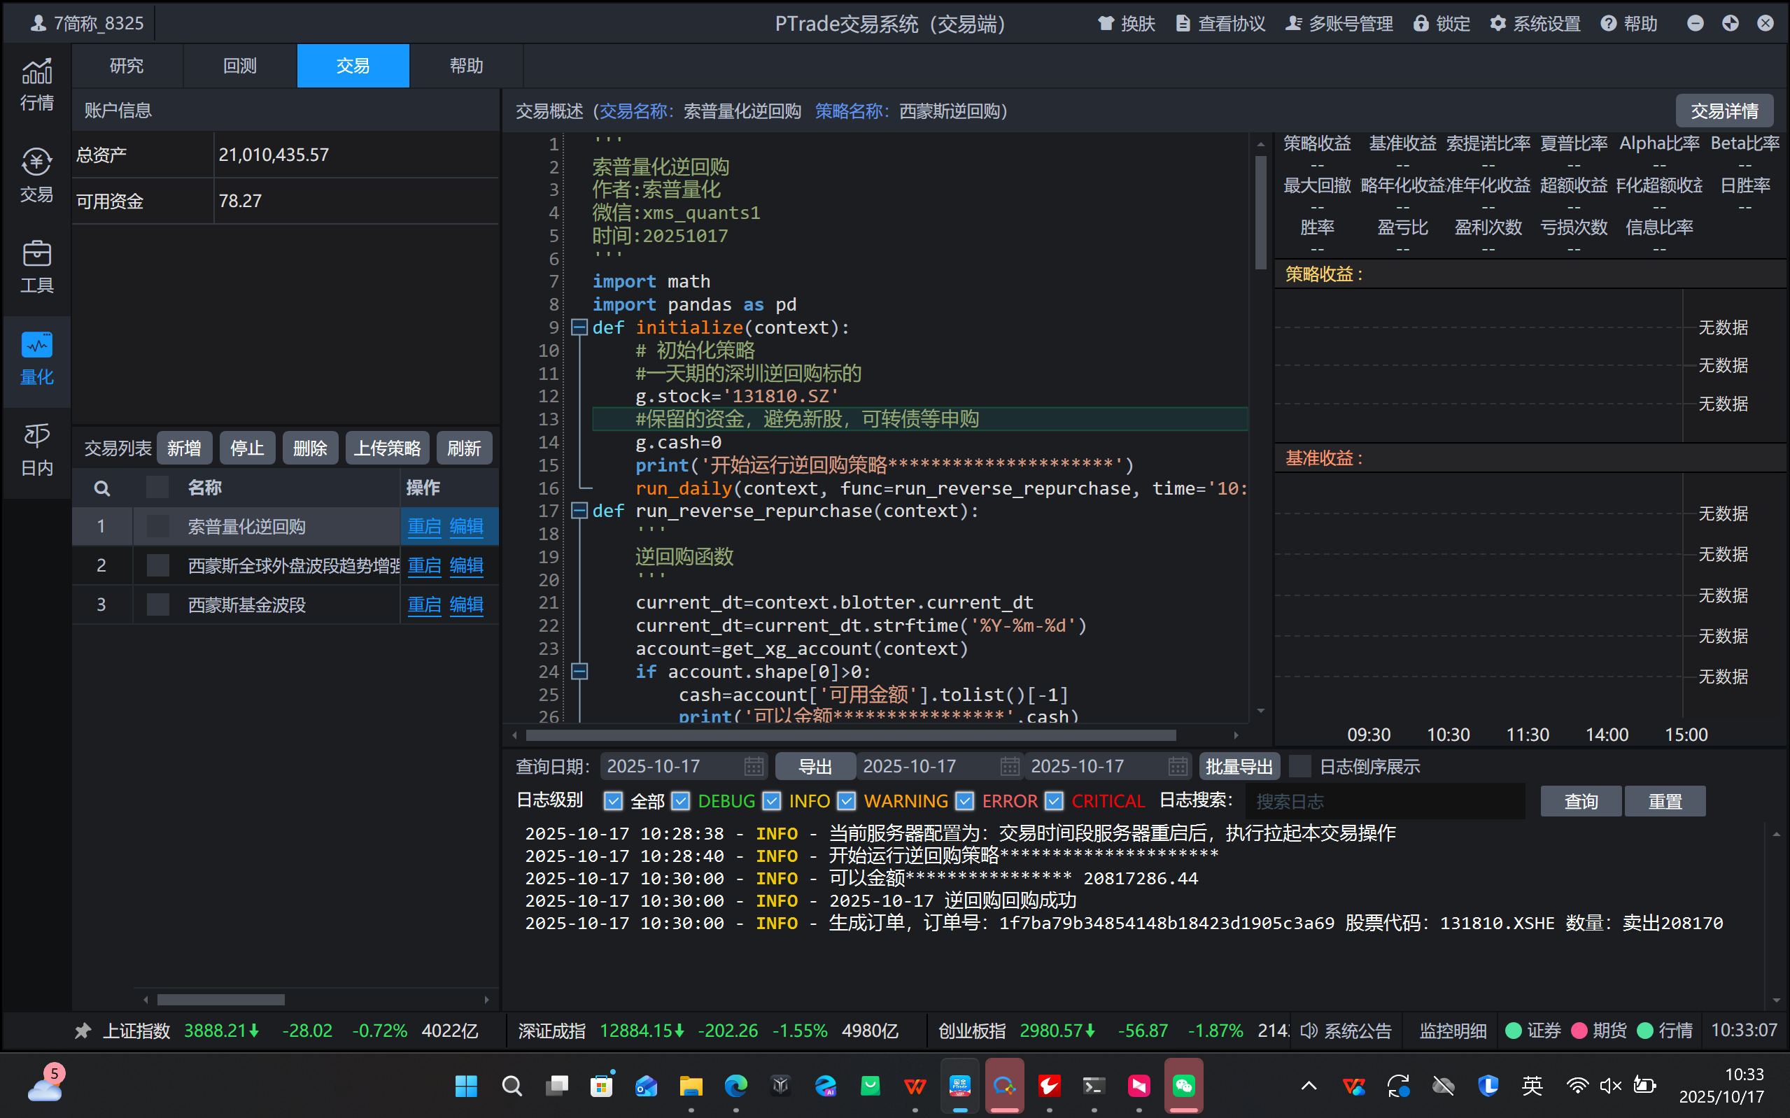The height and width of the screenshot is (1118, 1790).
Task: Collapse the initialize function fold marker
Action: pyautogui.click(x=579, y=327)
